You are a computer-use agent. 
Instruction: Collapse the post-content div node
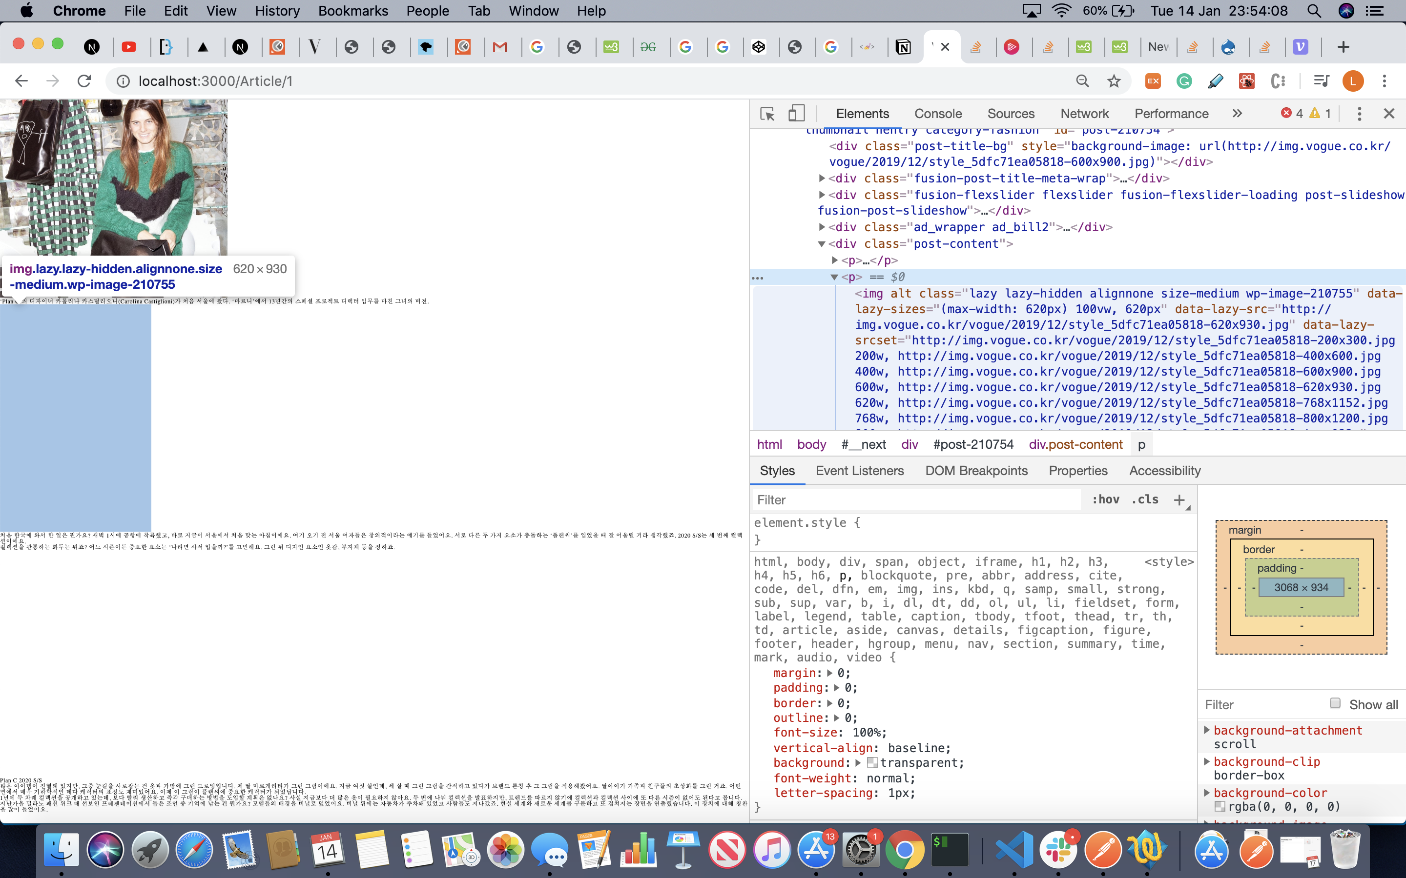[822, 244]
